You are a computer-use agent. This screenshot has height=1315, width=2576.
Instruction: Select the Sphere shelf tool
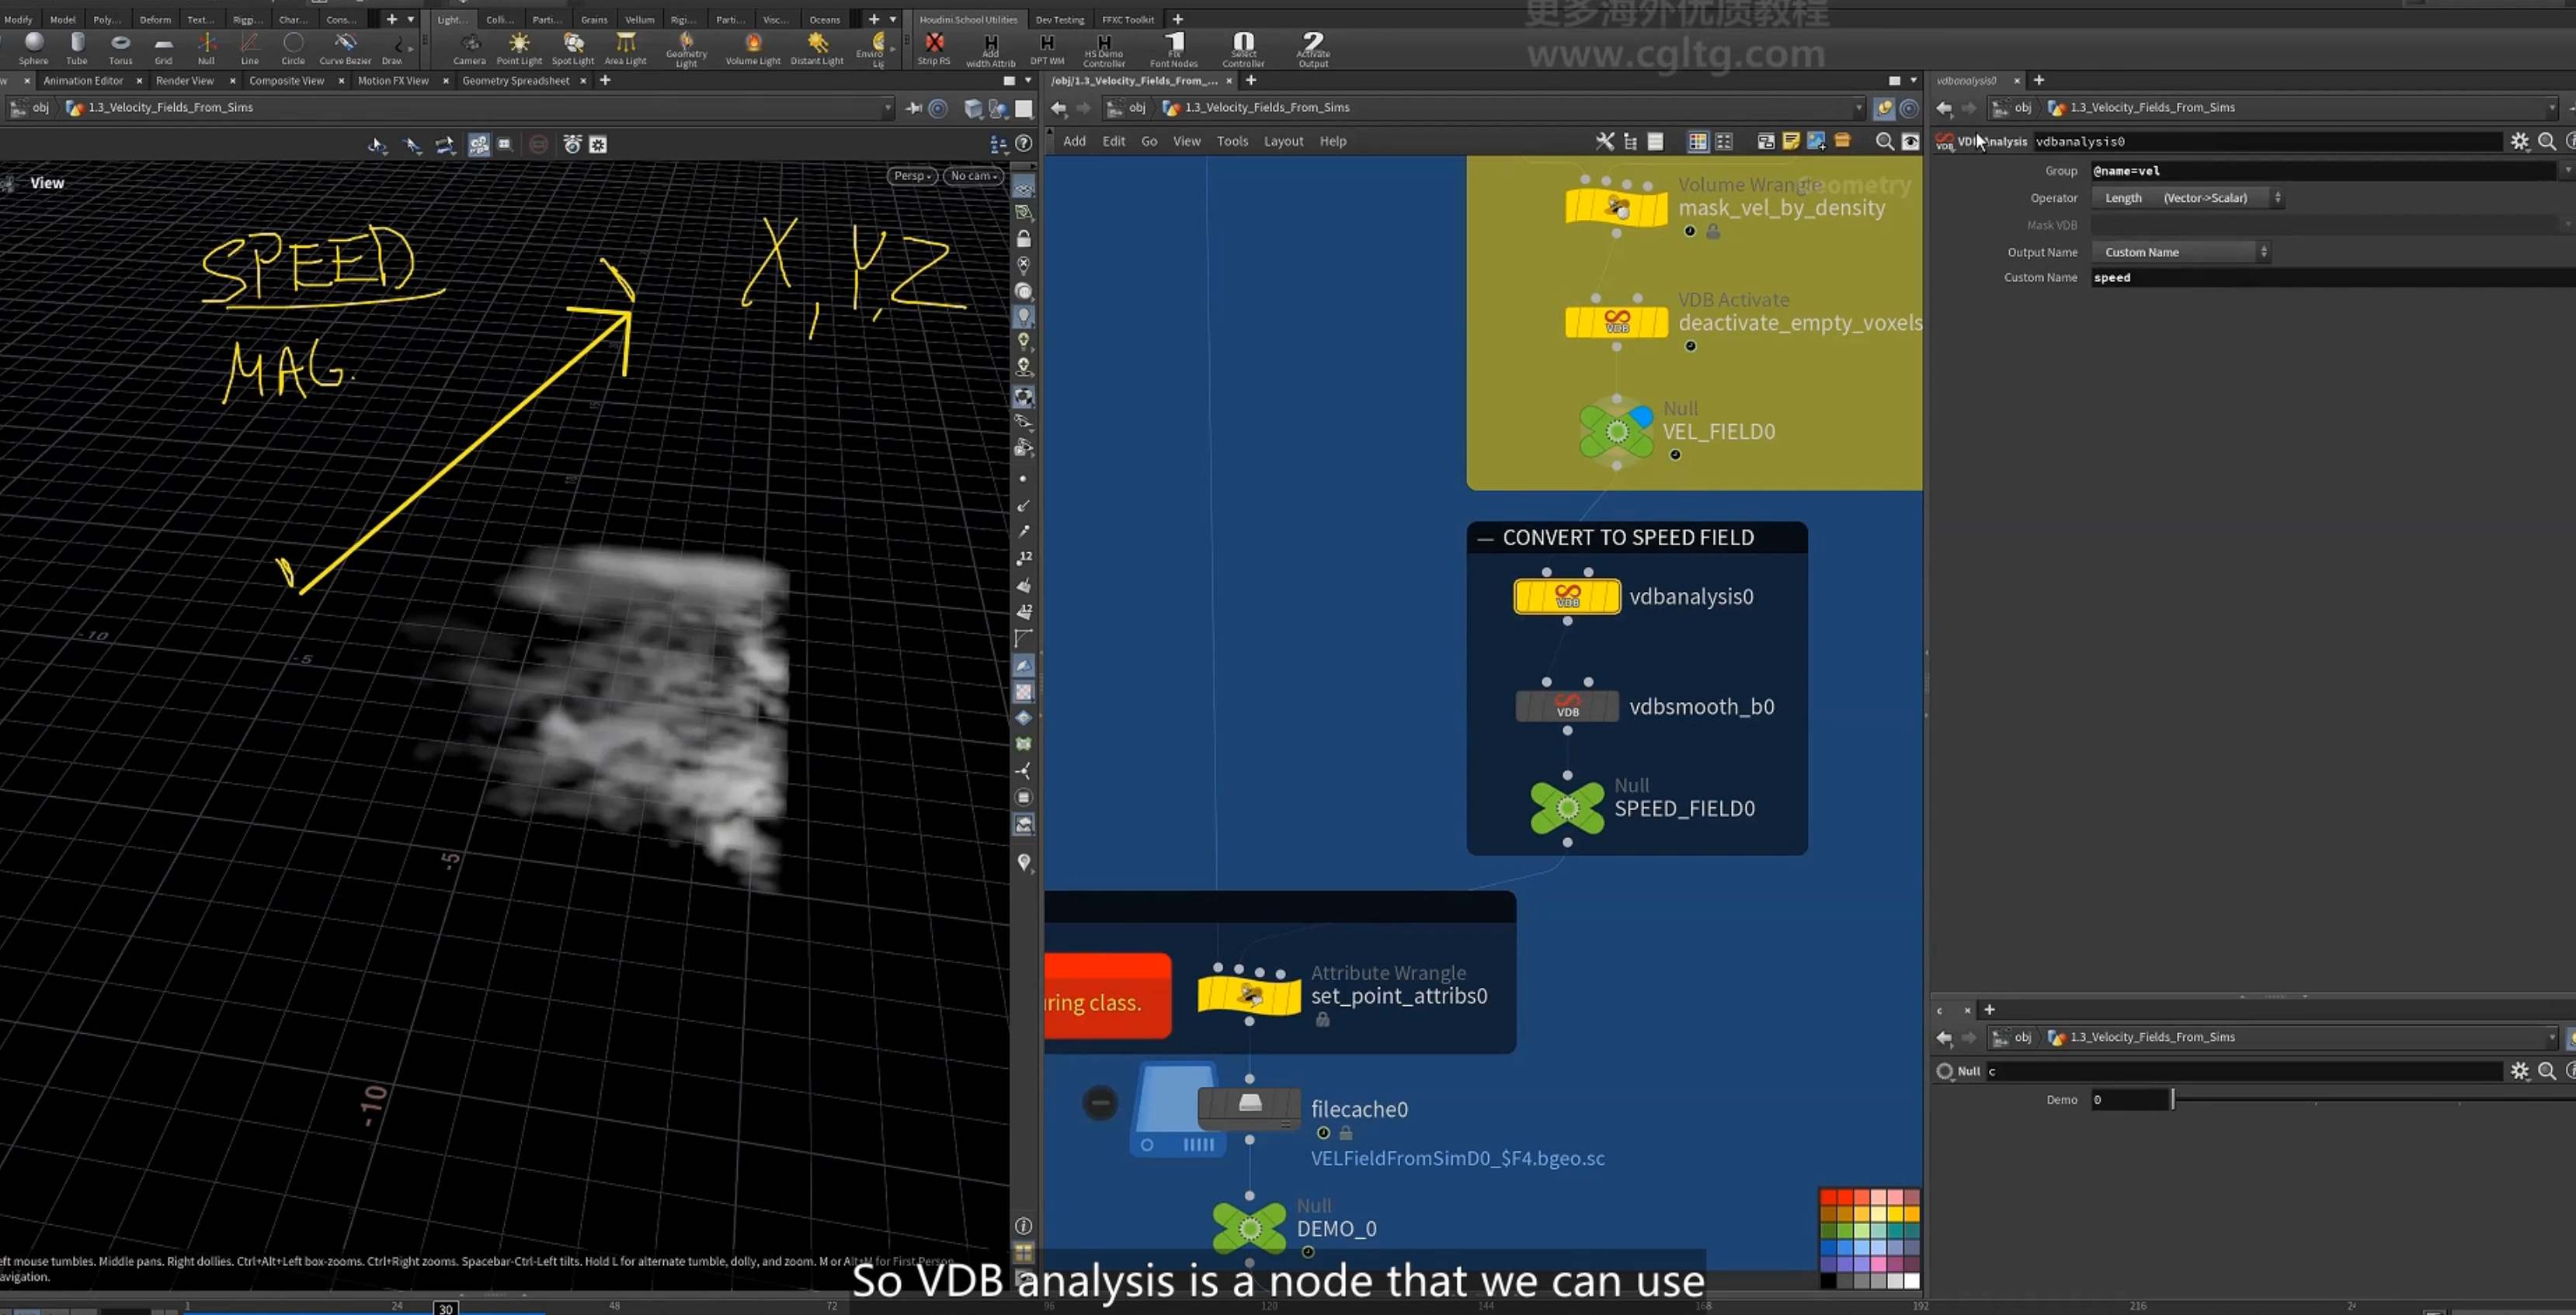[34, 48]
